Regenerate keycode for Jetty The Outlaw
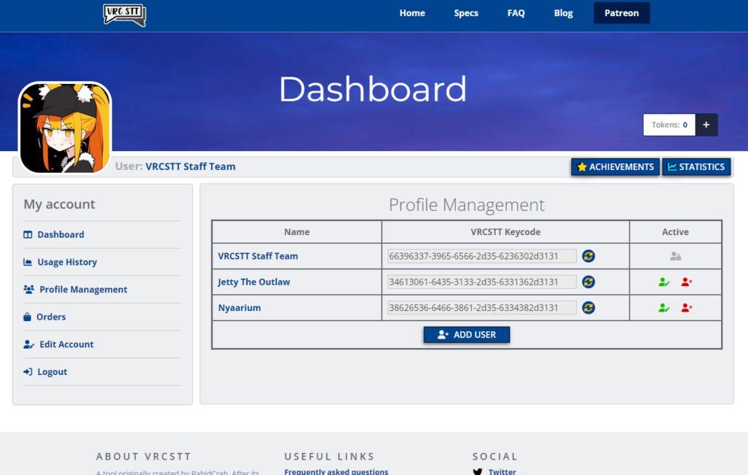 click(588, 282)
